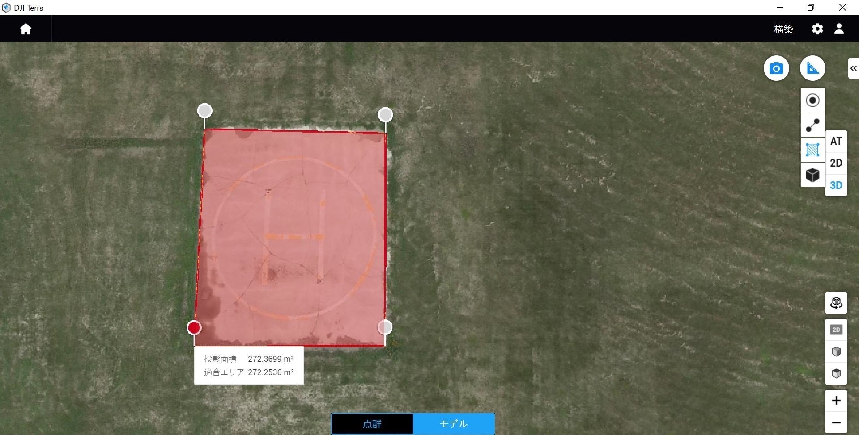The width and height of the screenshot is (859, 435).
Task: Select the 3D view mode
Action: point(836,185)
